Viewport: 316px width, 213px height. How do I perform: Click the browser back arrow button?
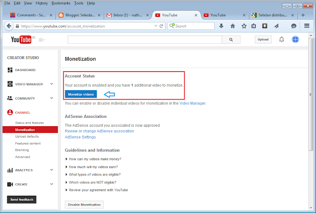(x=9, y=26)
